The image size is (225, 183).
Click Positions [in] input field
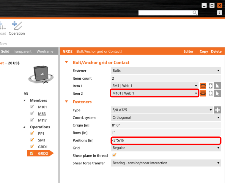click(166, 140)
